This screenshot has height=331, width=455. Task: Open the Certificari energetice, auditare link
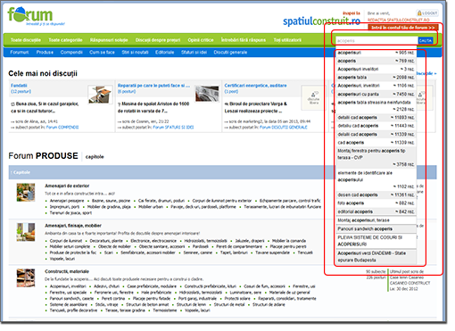point(255,86)
